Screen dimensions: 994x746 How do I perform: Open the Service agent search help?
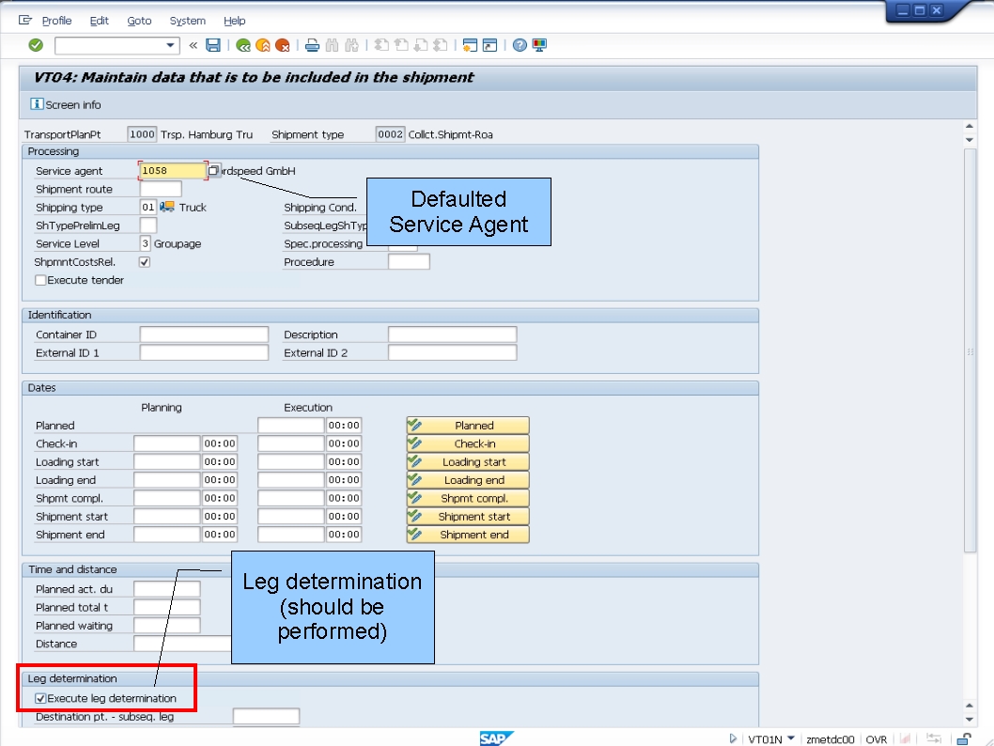[x=214, y=171]
